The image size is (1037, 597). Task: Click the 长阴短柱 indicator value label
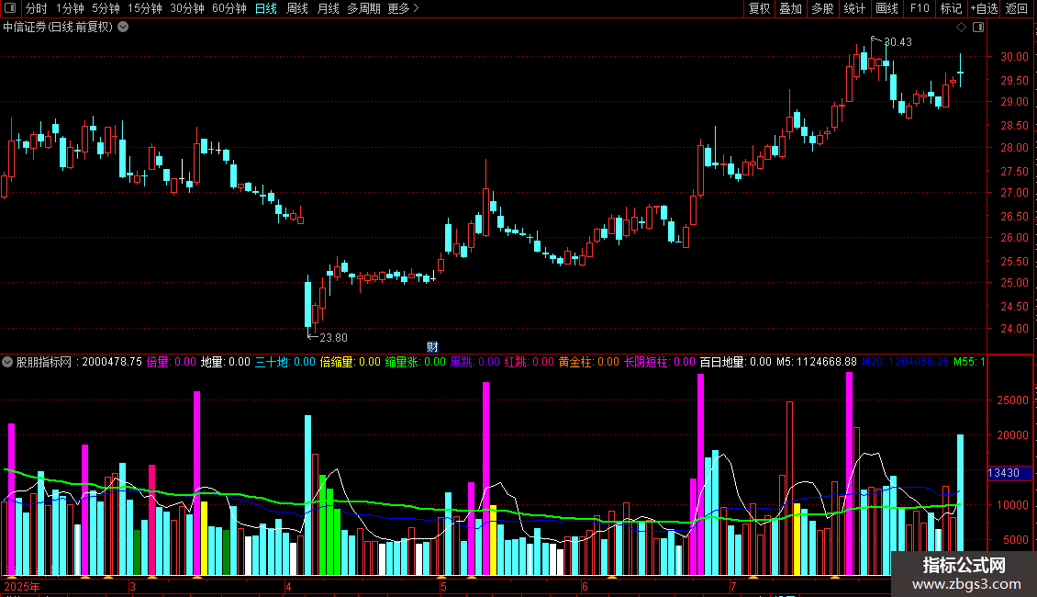click(660, 362)
